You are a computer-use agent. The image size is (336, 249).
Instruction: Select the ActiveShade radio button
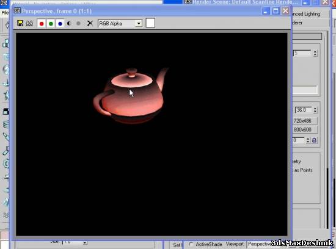click(191, 244)
